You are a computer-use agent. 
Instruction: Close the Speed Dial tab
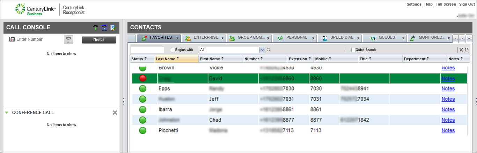(358, 38)
